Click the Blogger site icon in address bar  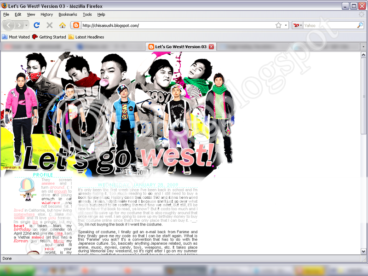tap(76, 25)
